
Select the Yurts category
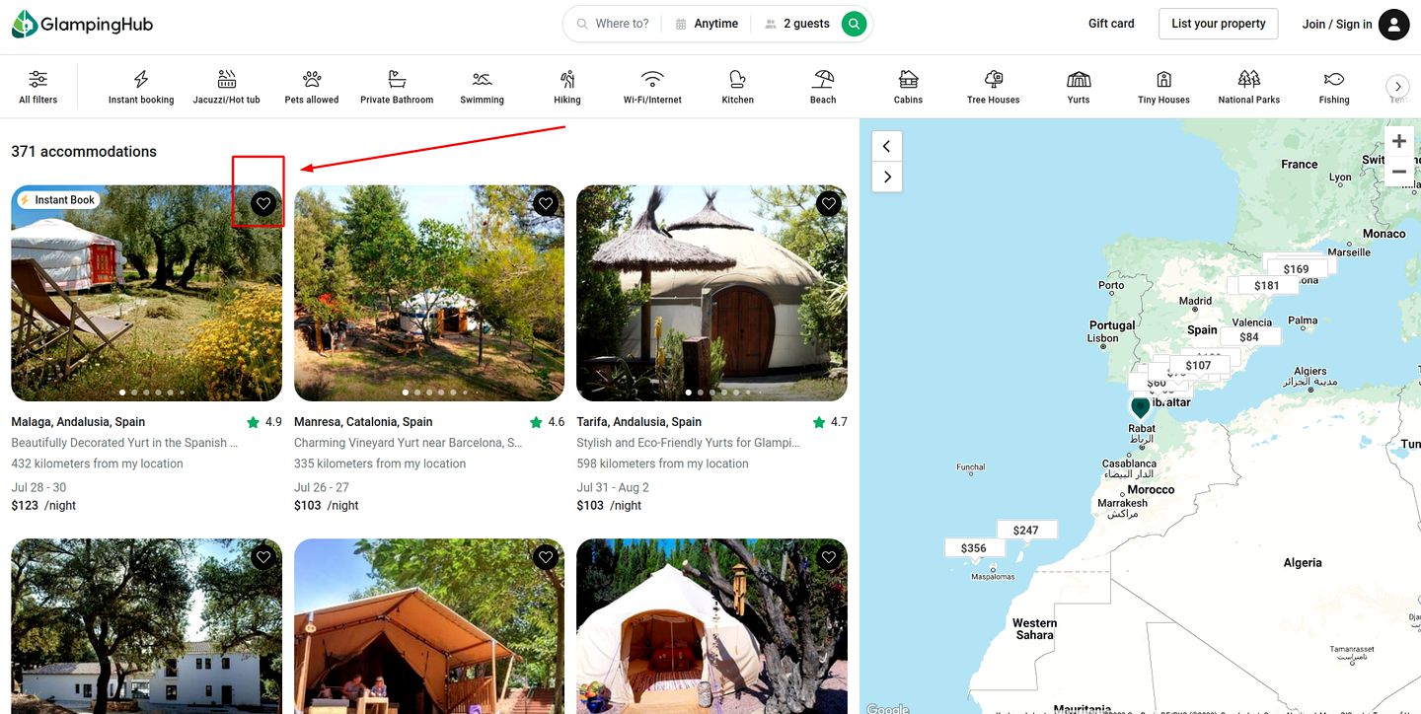point(1079,87)
